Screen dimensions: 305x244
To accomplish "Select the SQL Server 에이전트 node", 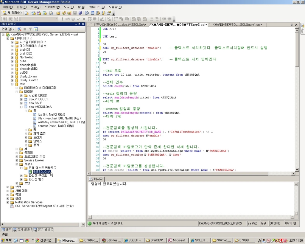I will pyautogui.click(x=44, y=206).
